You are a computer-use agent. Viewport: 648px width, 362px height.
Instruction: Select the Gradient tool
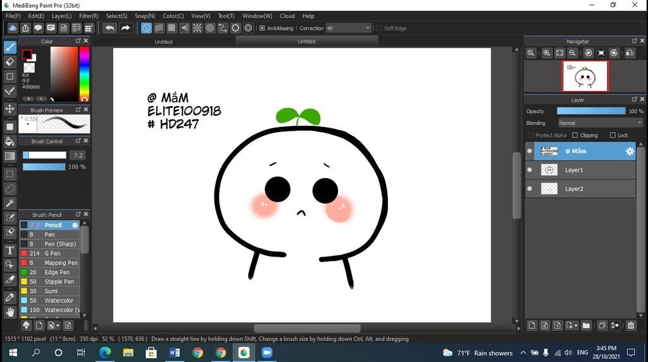10,156
